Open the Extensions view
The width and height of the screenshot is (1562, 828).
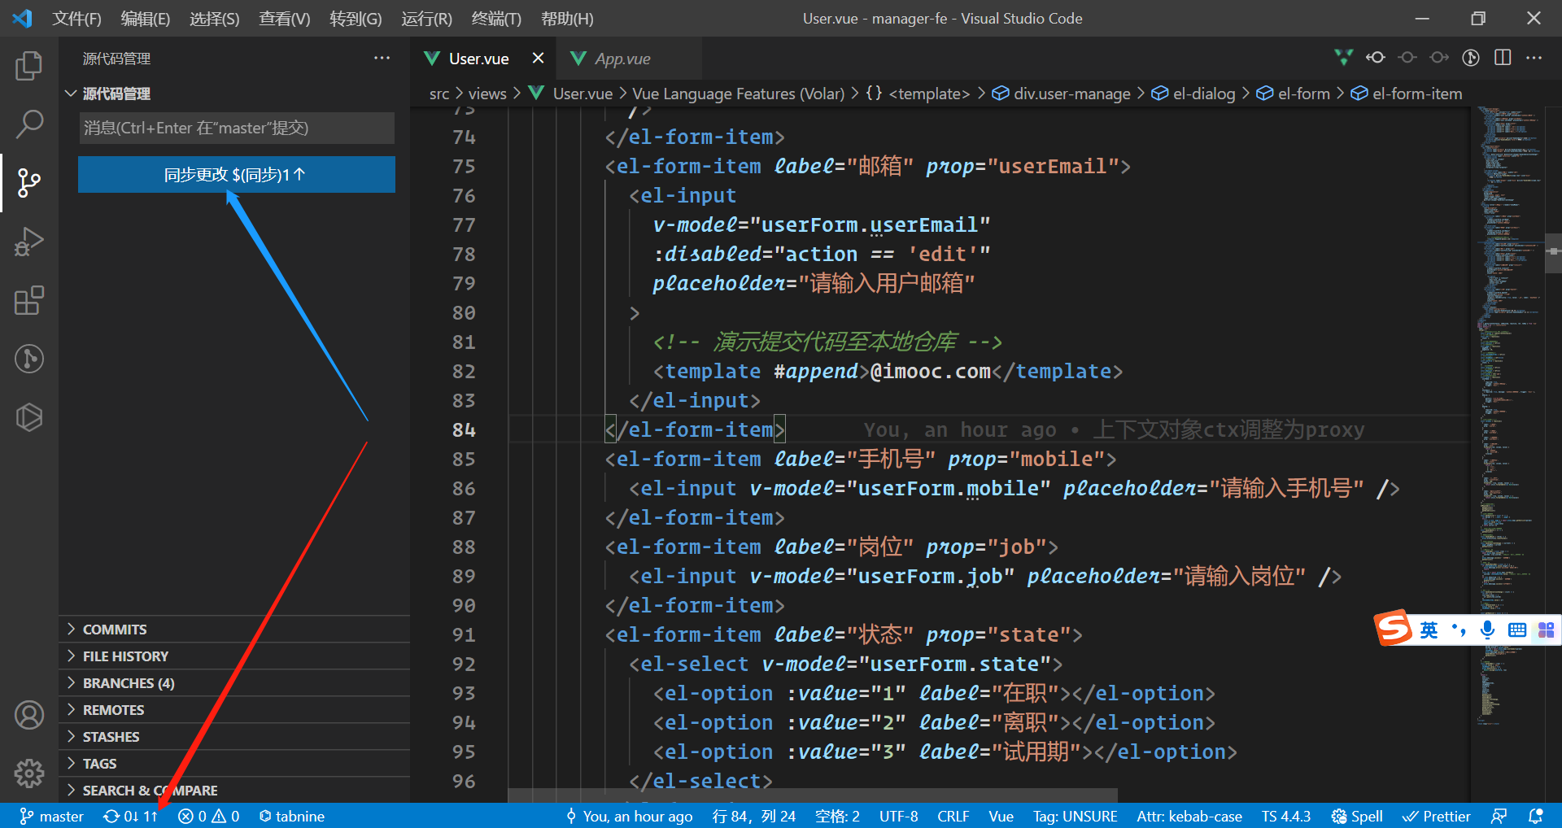click(29, 300)
